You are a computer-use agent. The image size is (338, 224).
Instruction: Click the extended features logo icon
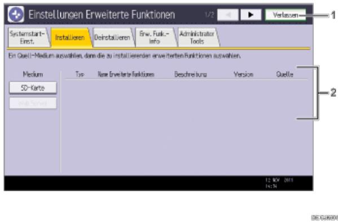(16, 14)
